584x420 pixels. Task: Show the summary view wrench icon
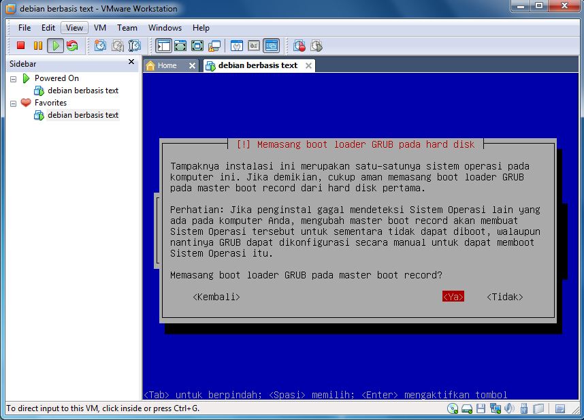pos(236,46)
